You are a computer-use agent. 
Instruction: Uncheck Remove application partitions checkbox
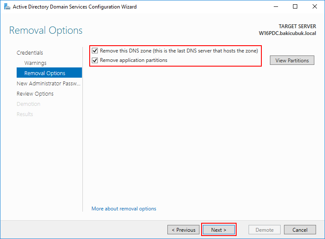[95, 60]
